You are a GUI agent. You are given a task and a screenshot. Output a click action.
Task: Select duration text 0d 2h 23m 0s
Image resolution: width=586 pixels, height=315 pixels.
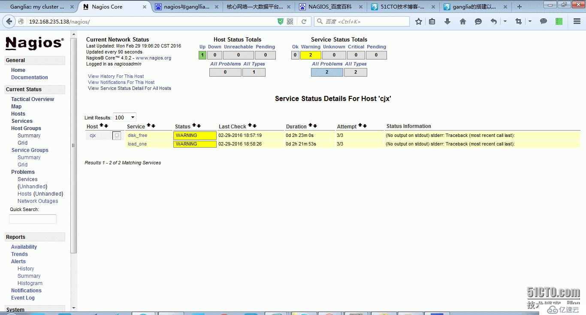click(x=300, y=135)
